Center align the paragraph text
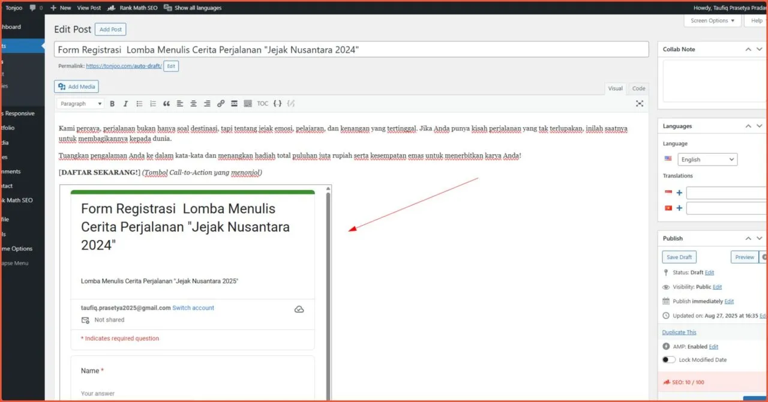768x402 pixels. tap(193, 104)
